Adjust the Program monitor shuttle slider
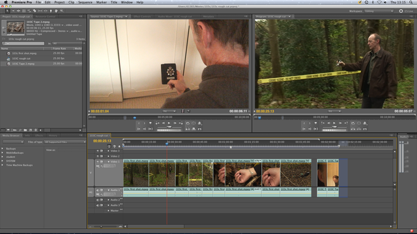417x234 pixels. pos(334,127)
